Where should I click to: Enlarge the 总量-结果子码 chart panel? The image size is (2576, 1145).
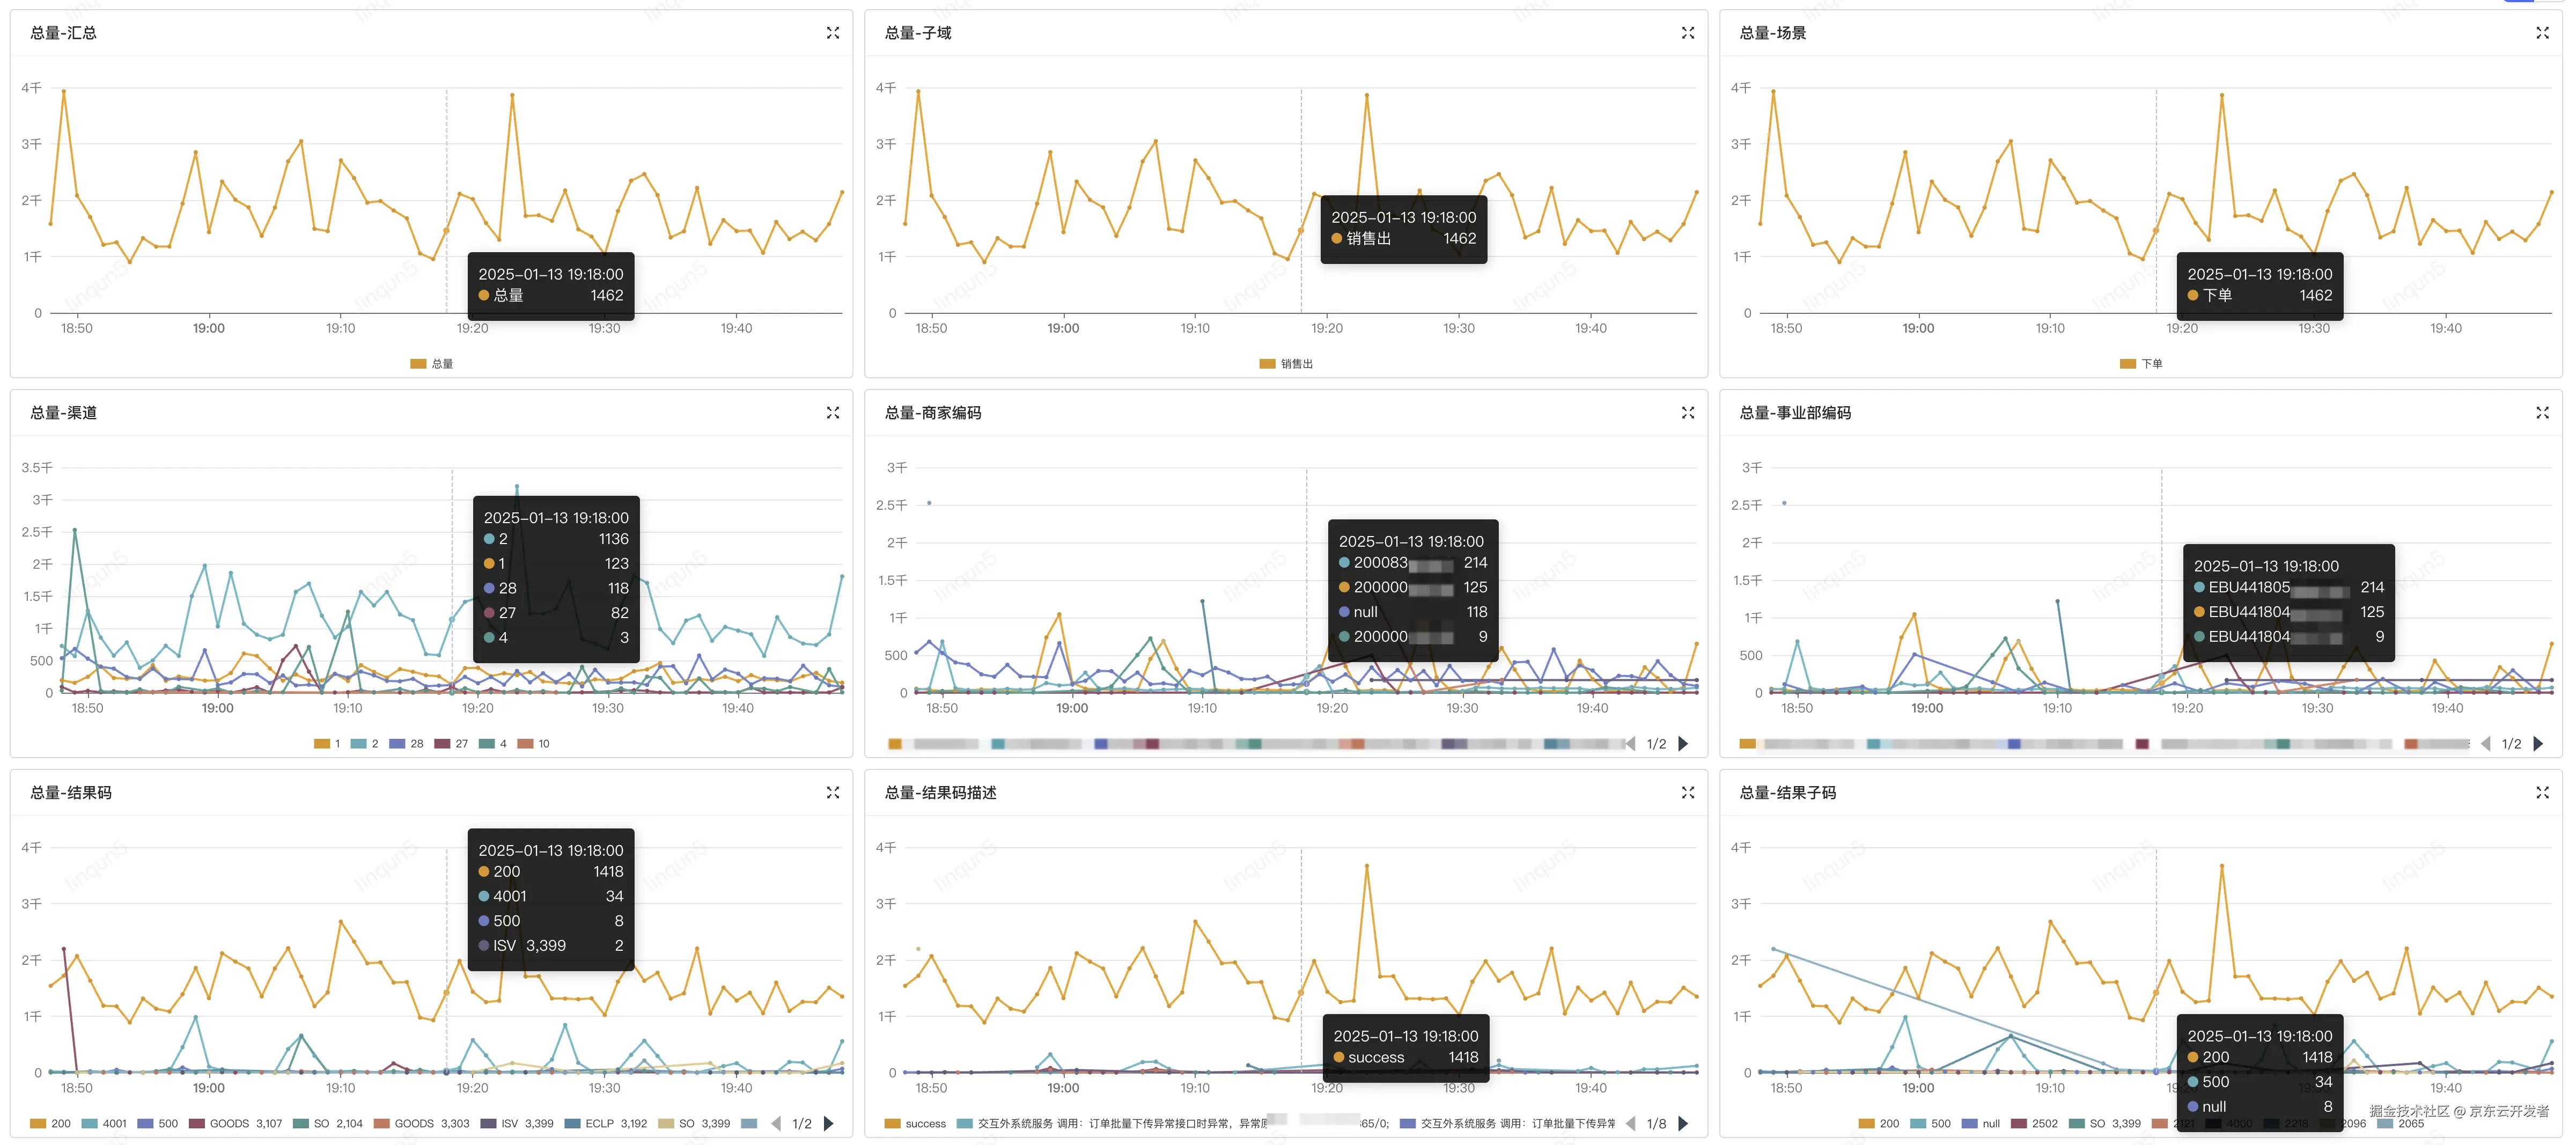[x=2542, y=793]
